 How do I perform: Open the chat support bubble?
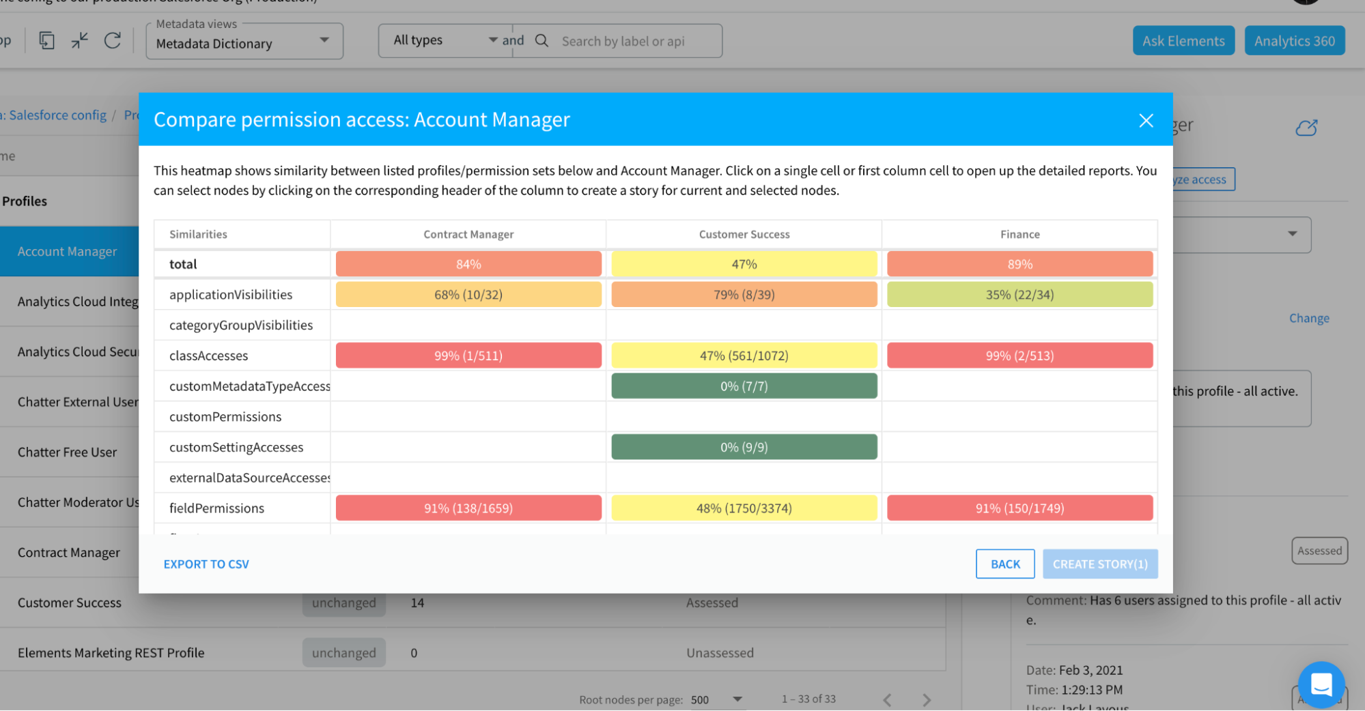coord(1321,684)
